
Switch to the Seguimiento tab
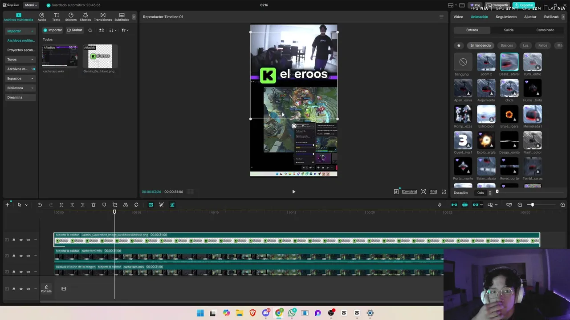pyautogui.click(x=506, y=17)
